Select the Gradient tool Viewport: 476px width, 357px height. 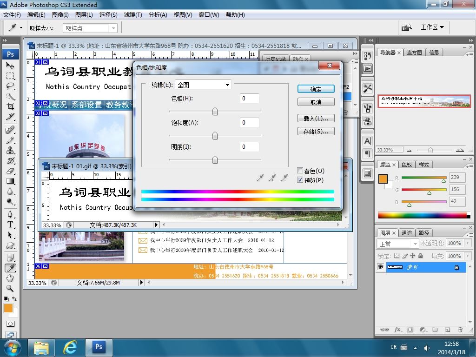click(x=10, y=181)
